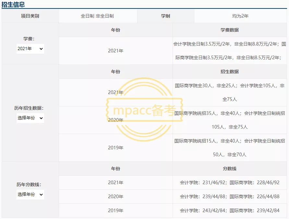Click the tuition description for 会计学院全日制3.5万元
Image resolution: width=289 pixels, height=219 pixels.
[x=230, y=50]
